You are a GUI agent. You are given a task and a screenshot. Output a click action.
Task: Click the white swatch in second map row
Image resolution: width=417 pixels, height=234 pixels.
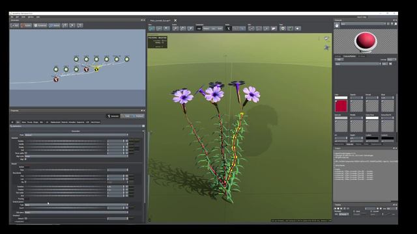click(x=372, y=118)
